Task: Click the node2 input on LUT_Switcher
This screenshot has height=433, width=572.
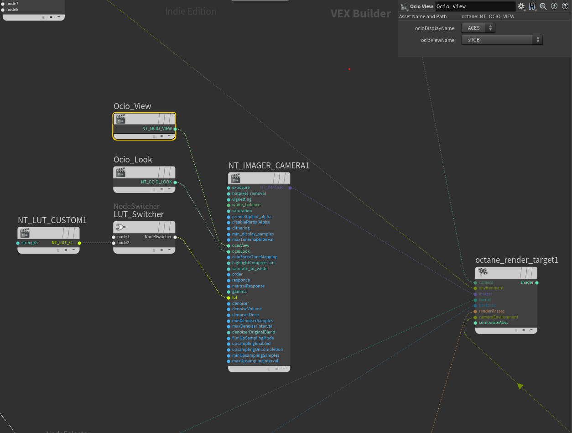Action: tap(114, 243)
